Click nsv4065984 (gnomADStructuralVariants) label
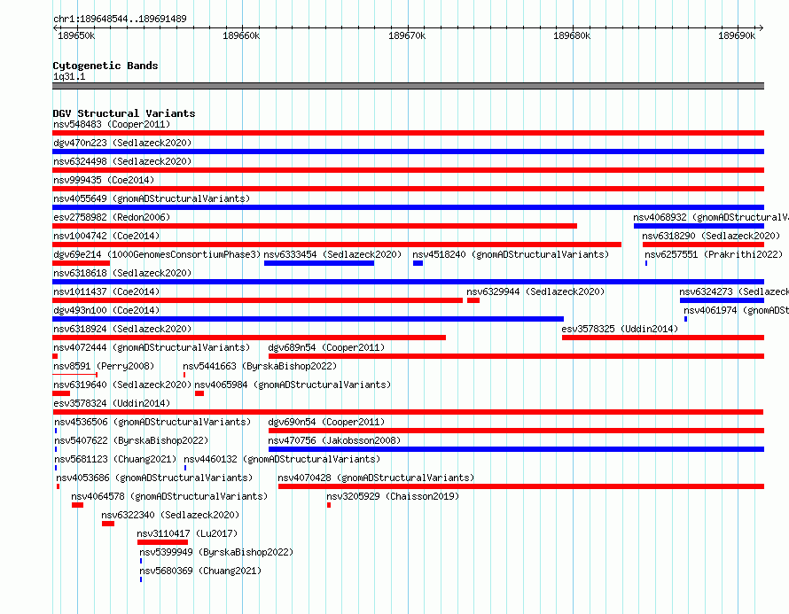 tap(293, 385)
